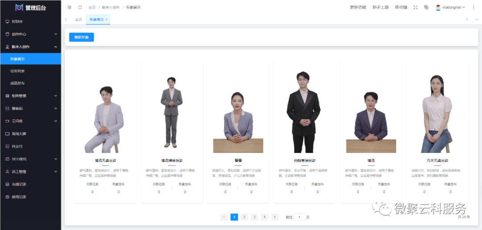Click the 馨馨 avatar image
Screen dimensions: 482x230
point(238,122)
